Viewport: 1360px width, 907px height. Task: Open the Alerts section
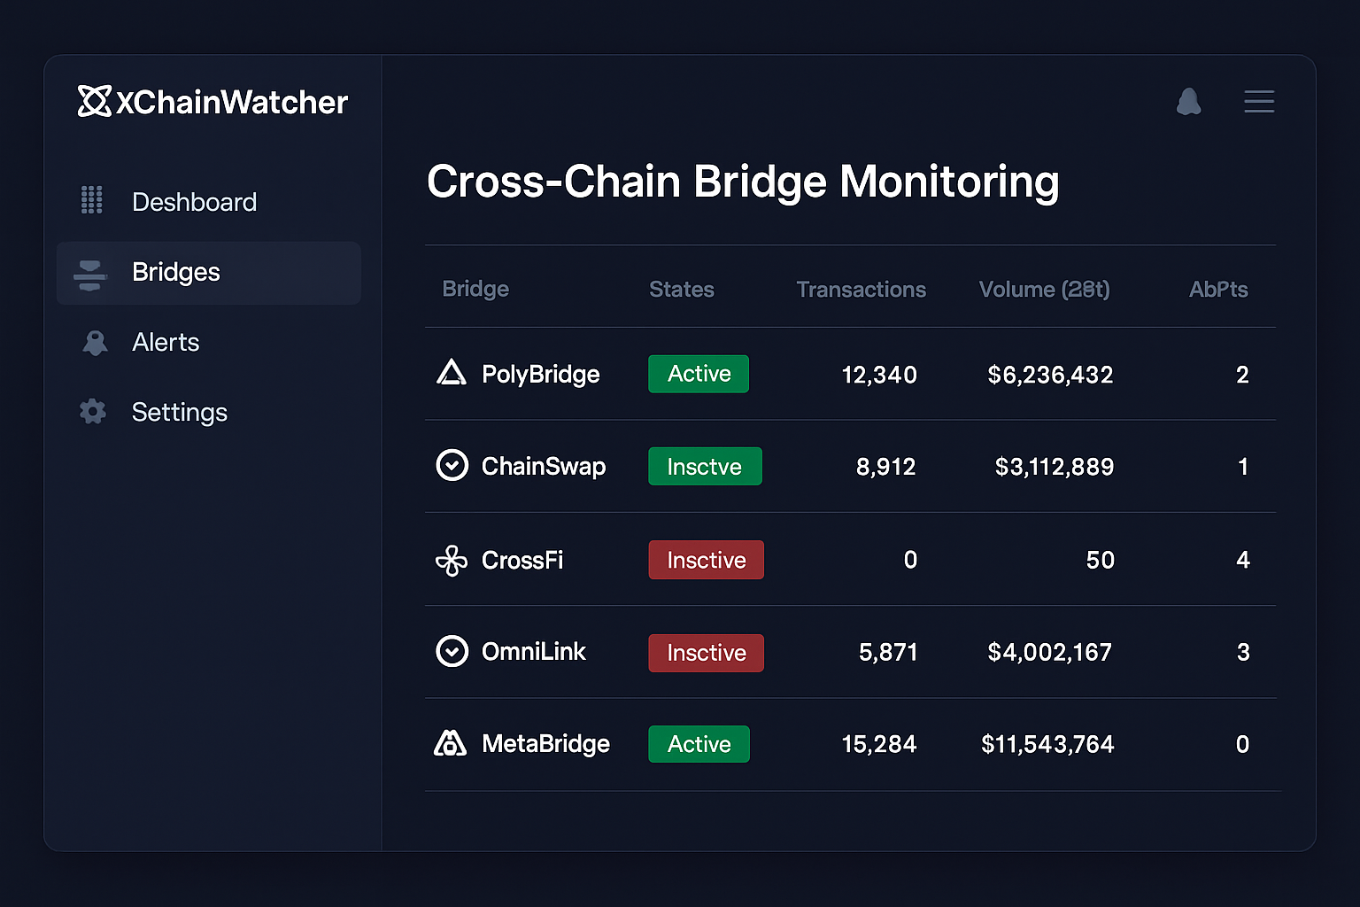tap(166, 343)
